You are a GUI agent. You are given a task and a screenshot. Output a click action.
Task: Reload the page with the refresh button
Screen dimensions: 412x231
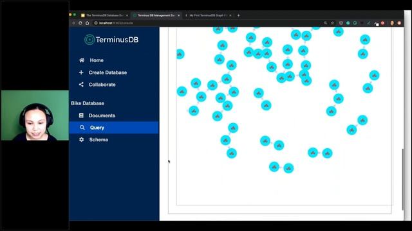80,23
